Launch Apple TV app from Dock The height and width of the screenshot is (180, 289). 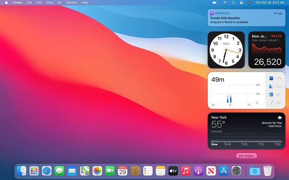pyautogui.click(x=173, y=171)
